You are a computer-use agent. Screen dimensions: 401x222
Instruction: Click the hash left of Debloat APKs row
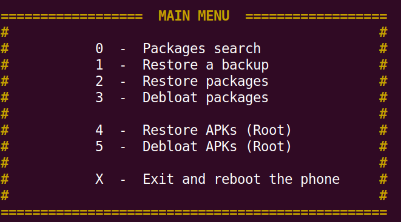(x=5, y=146)
